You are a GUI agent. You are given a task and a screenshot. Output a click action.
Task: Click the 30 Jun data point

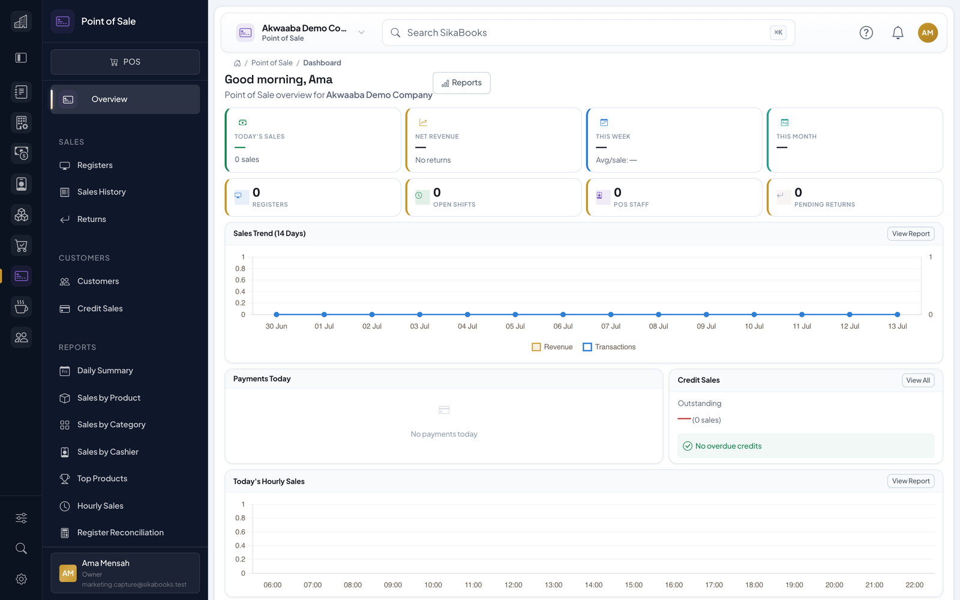tap(277, 314)
